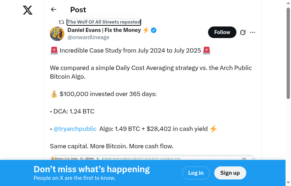Image resolution: width=291 pixels, height=186 pixels.
Task: Click the blue verified badge icon
Action: (x=154, y=30)
